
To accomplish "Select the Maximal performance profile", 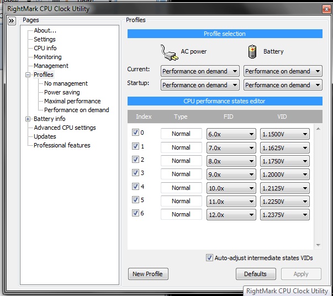I will 72,101.
